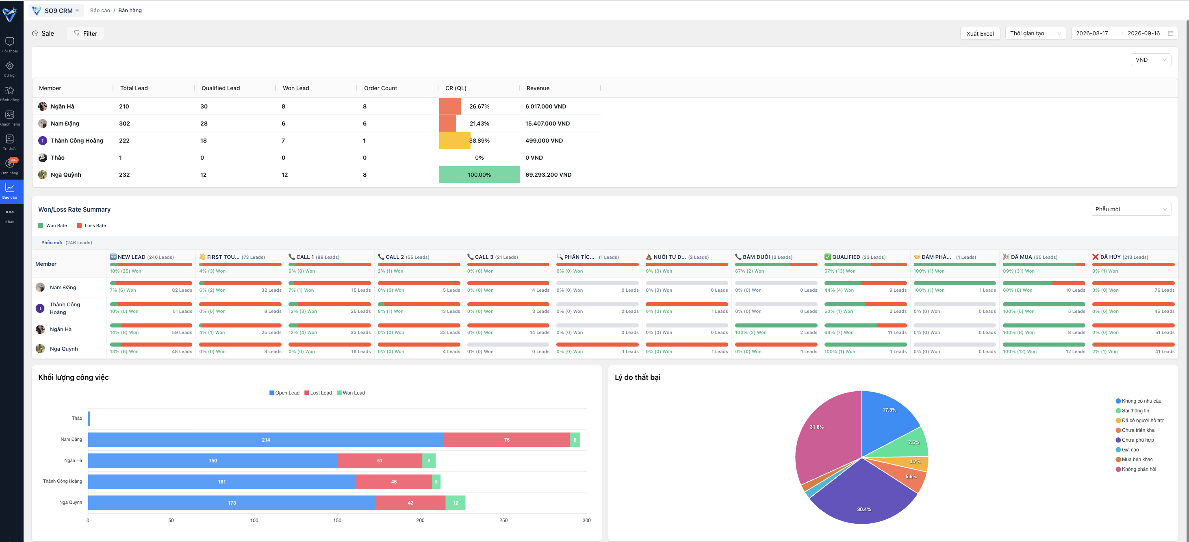Click end date 2026-09-16 field
The image size is (1189, 542).
[x=1143, y=33]
